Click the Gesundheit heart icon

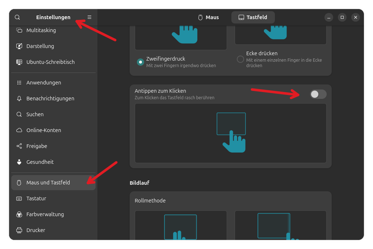[19, 162]
